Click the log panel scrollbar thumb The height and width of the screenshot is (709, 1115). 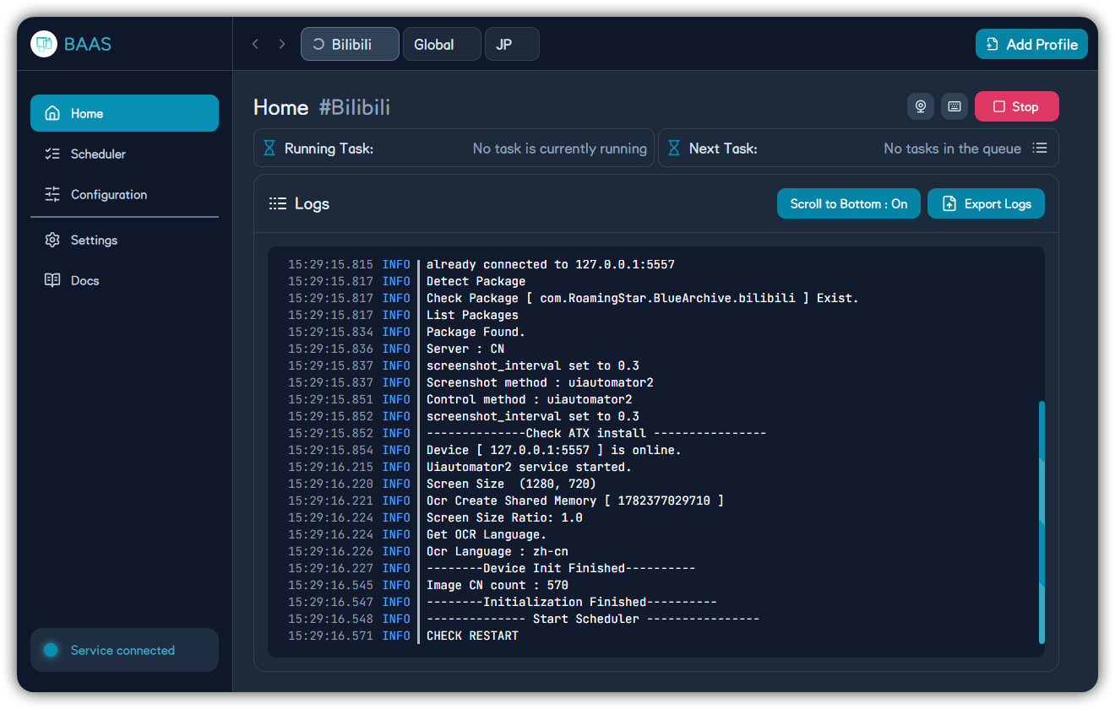click(1042, 522)
